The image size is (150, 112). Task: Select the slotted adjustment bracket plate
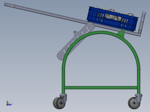(x=76, y=41)
